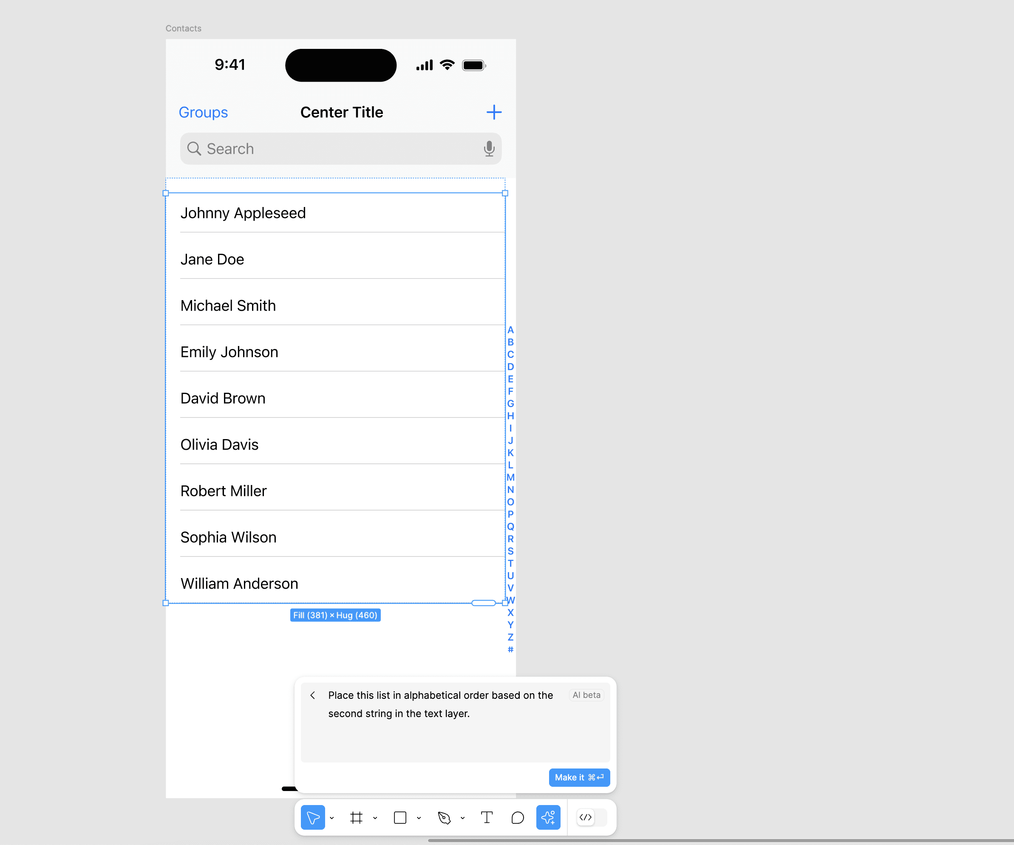Expand shape tools dropdown arrow
The height and width of the screenshot is (845, 1014).
pyautogui.click(x=419, y=818)
